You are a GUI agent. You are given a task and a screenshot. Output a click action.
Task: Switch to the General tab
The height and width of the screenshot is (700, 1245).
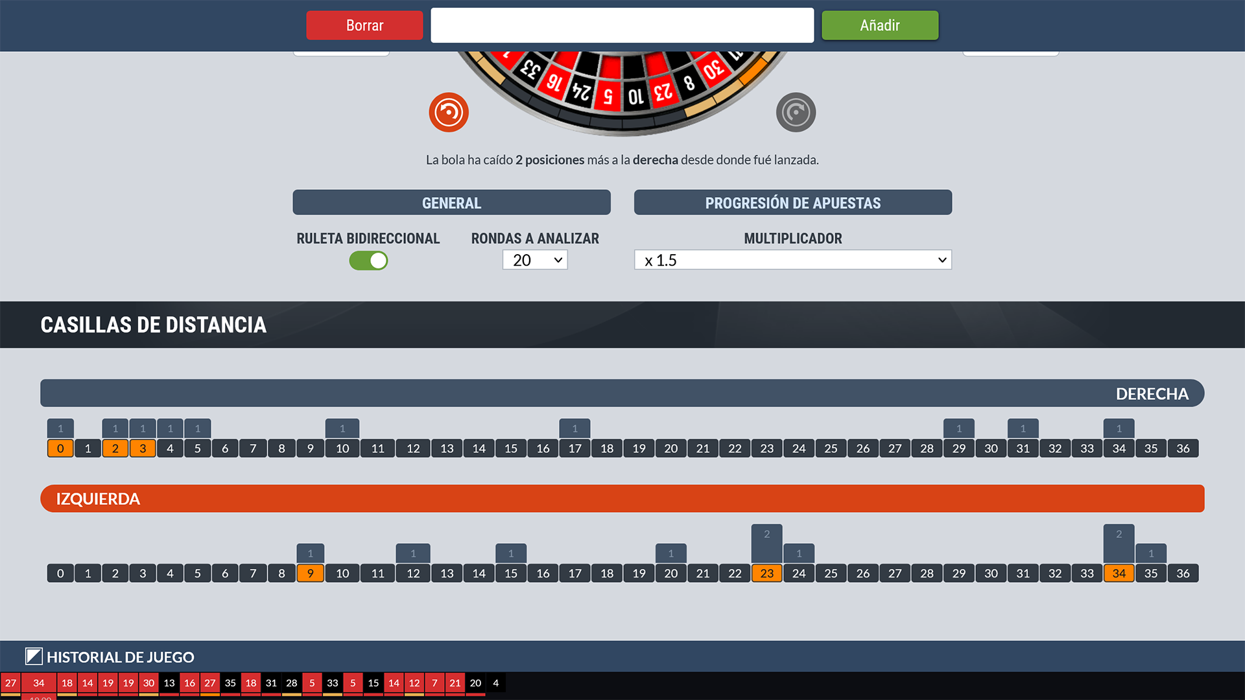coord(451,202)
